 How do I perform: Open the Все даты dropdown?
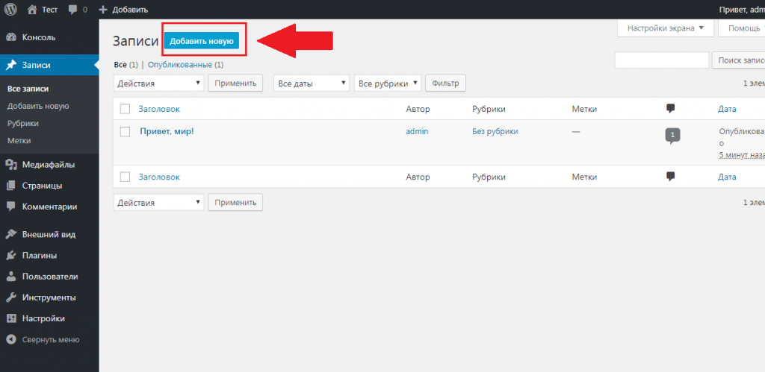312,83
